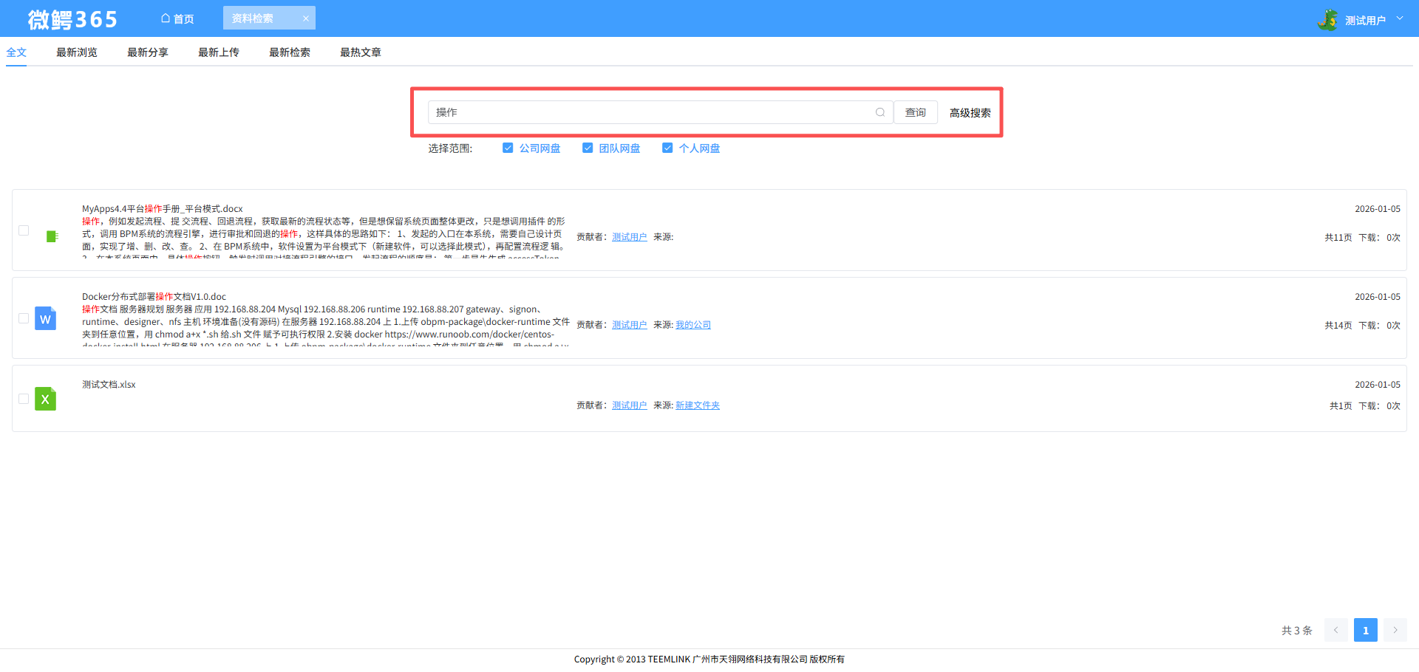
Task: Click the crocodile user avatar icon
Action: click(x=1327, y=20)
